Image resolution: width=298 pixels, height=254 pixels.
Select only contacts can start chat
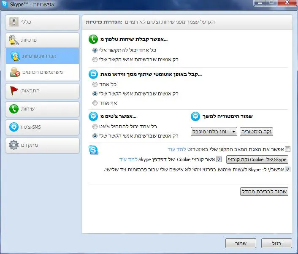(x=95, y=136)
